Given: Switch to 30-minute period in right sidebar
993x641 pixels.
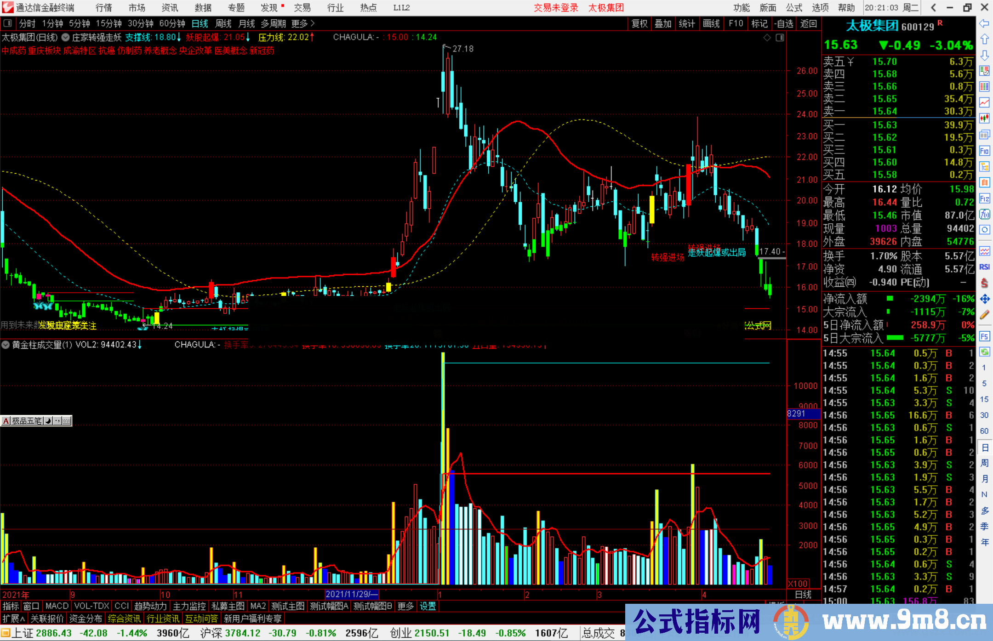Looking at the screenshot, I should point(984,415).
